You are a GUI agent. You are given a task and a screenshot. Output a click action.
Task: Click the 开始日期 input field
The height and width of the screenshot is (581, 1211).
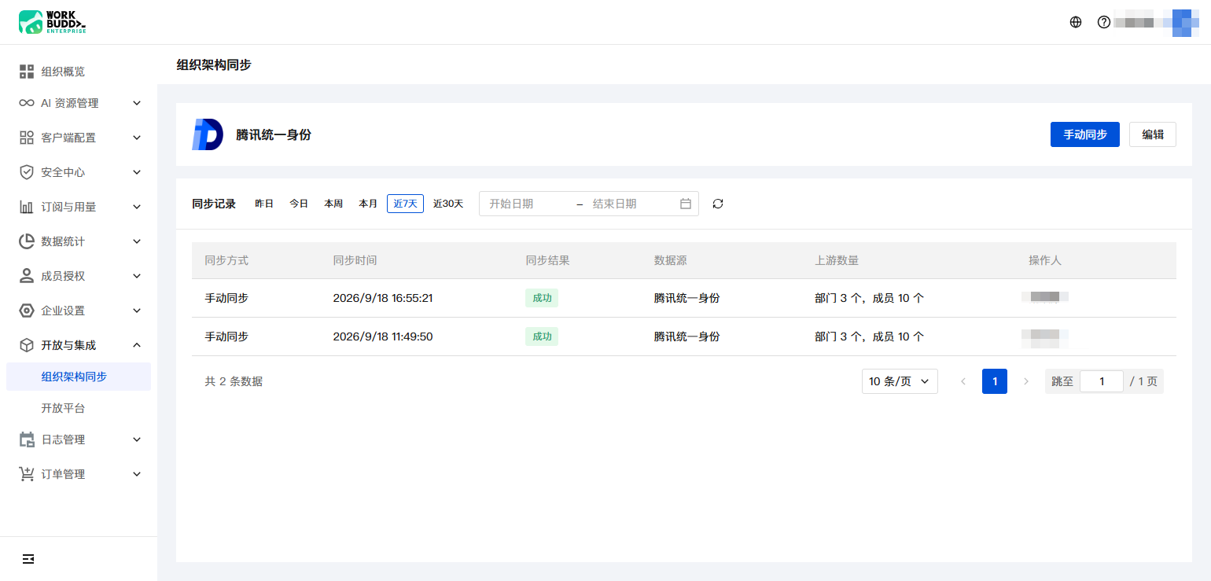(527, 204)
